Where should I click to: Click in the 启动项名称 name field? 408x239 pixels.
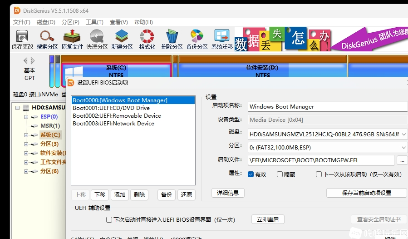(x=327, y=107)
